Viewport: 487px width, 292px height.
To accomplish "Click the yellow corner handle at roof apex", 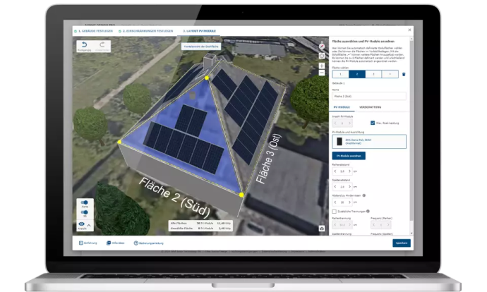I will 207,78.
